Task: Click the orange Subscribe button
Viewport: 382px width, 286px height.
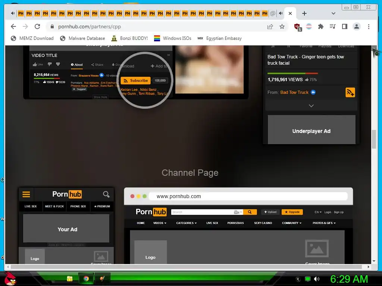Action: click(x=136, y=80)
